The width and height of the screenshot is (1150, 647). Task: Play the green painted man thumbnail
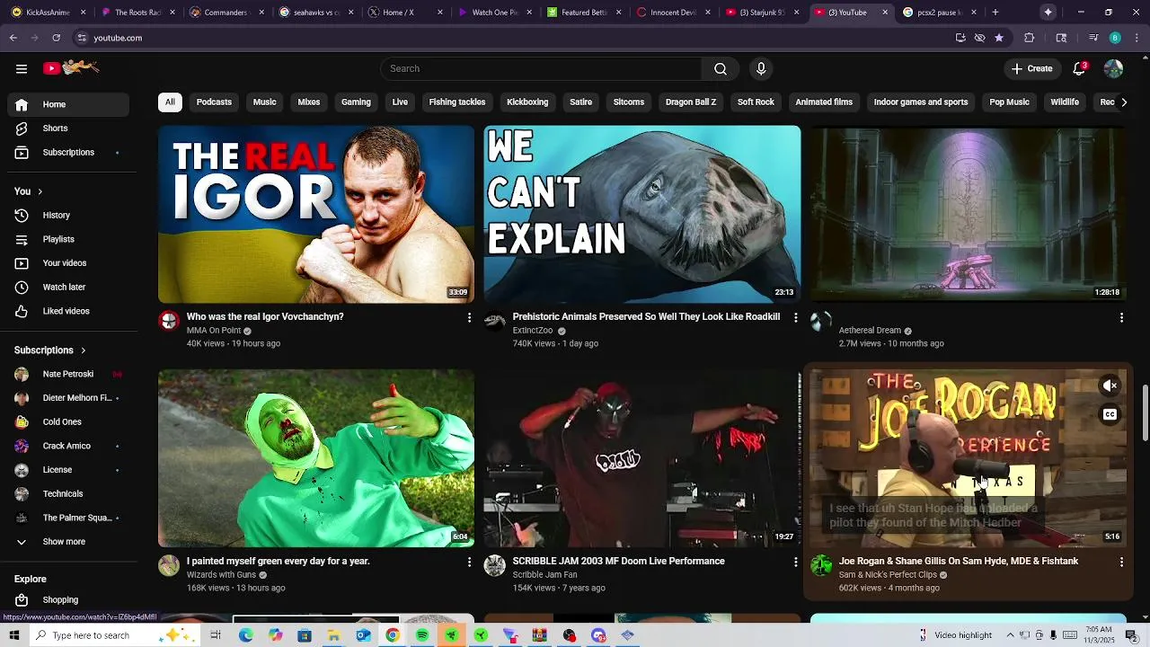pos(316,458)
